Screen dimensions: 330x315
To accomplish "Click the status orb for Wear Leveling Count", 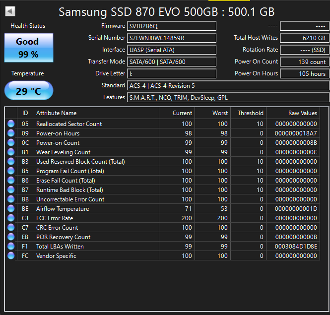I will [x=11, y=152].
